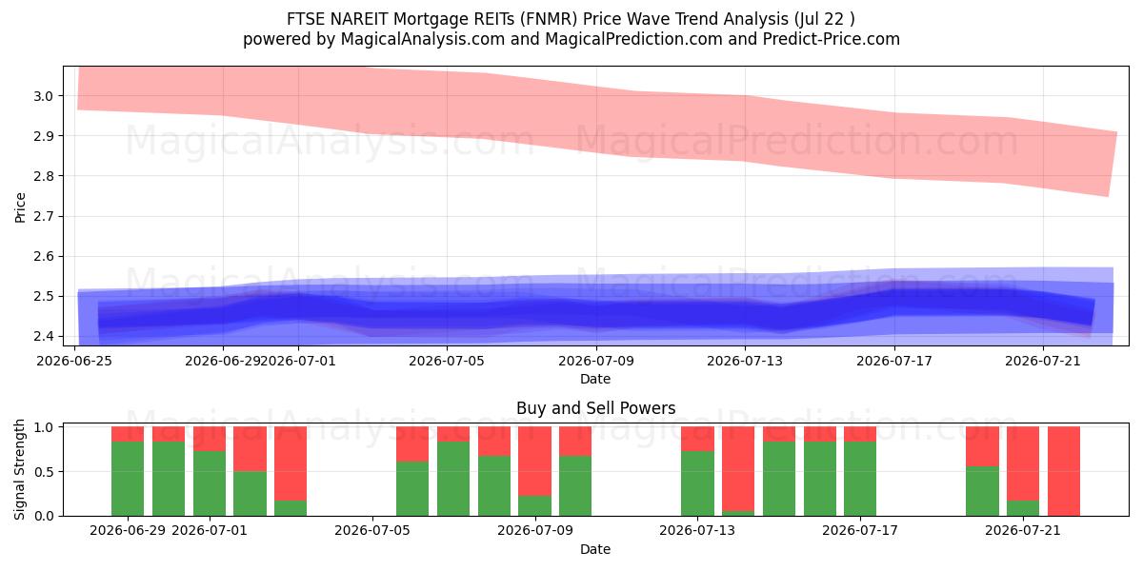Click the 2.6 tick on the Price axis
This screenshot has width=1143, height=571.
point(45,256)
